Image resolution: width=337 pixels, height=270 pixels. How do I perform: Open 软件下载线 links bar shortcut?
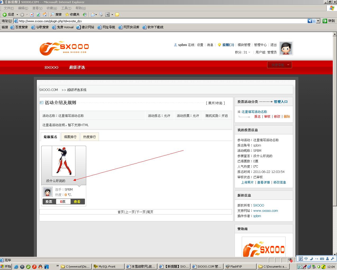pyautogui.click(x=153, y=27)
